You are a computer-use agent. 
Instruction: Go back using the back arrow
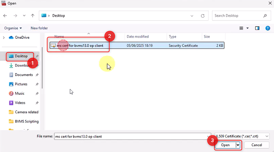(x=5, y=16)
